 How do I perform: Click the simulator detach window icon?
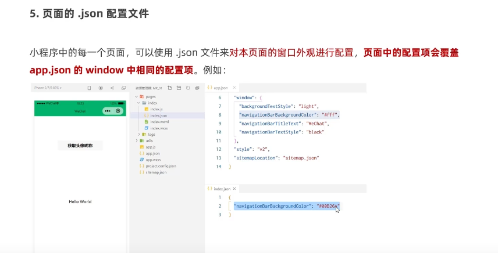click(x=123, y=88)
